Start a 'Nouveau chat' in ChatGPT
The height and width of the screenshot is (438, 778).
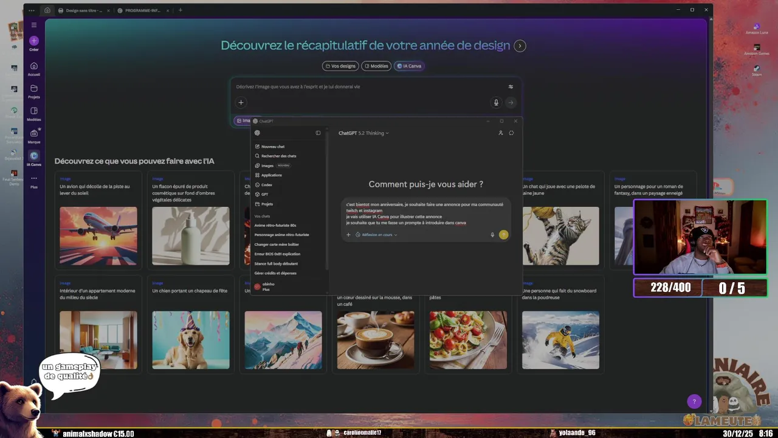[x=270, y=147]
